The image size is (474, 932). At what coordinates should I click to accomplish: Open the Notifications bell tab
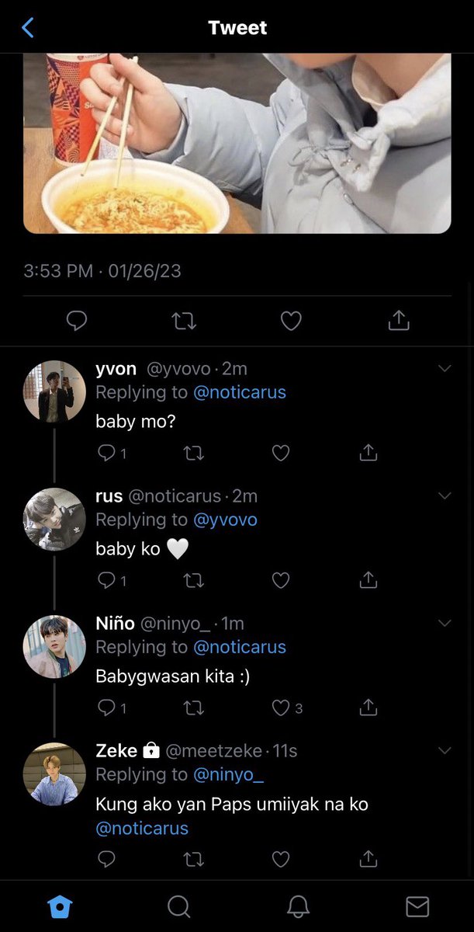tap(298, 906)
